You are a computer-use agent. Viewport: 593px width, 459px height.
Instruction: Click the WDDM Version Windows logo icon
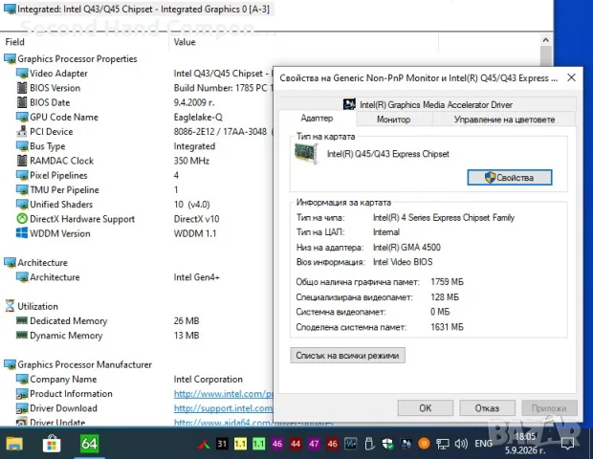pos(22,233)
